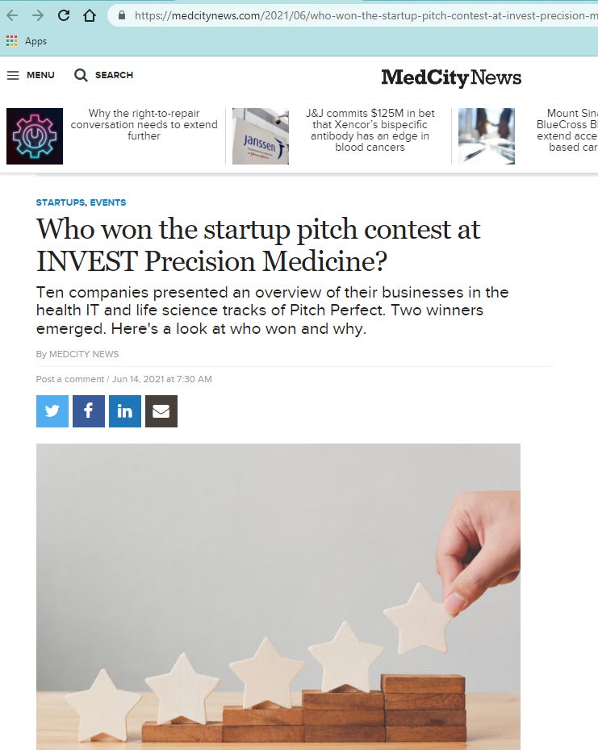Viewport: 598px width, 750px height.
Task: Click the neon gear wrench thumbnail
Action: [x=35, y=136]
